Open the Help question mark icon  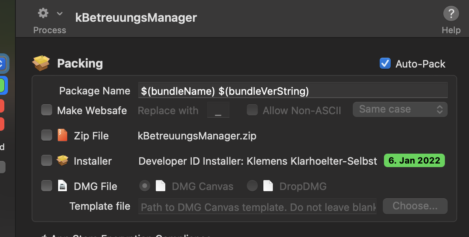pyautogui.click(x=451, y=13)
